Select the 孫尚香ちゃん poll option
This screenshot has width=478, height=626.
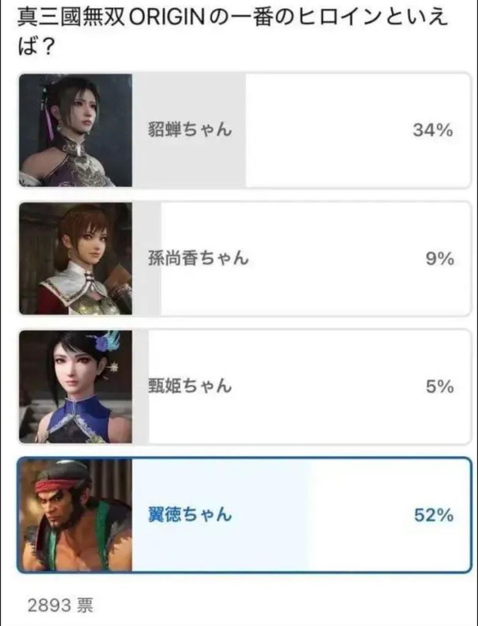coord(245,259)
